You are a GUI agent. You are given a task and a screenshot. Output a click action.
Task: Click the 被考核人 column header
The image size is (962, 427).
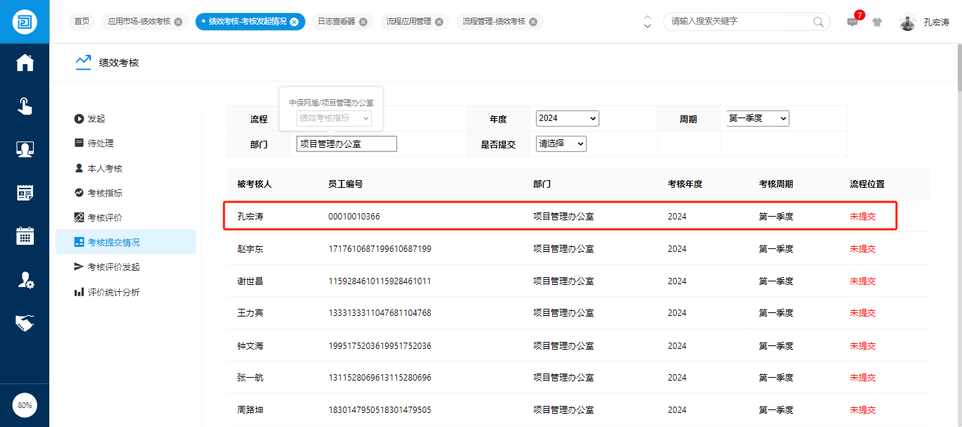[x=254, y=184]
